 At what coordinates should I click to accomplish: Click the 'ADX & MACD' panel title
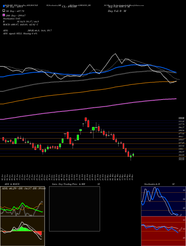pos(12,184)
